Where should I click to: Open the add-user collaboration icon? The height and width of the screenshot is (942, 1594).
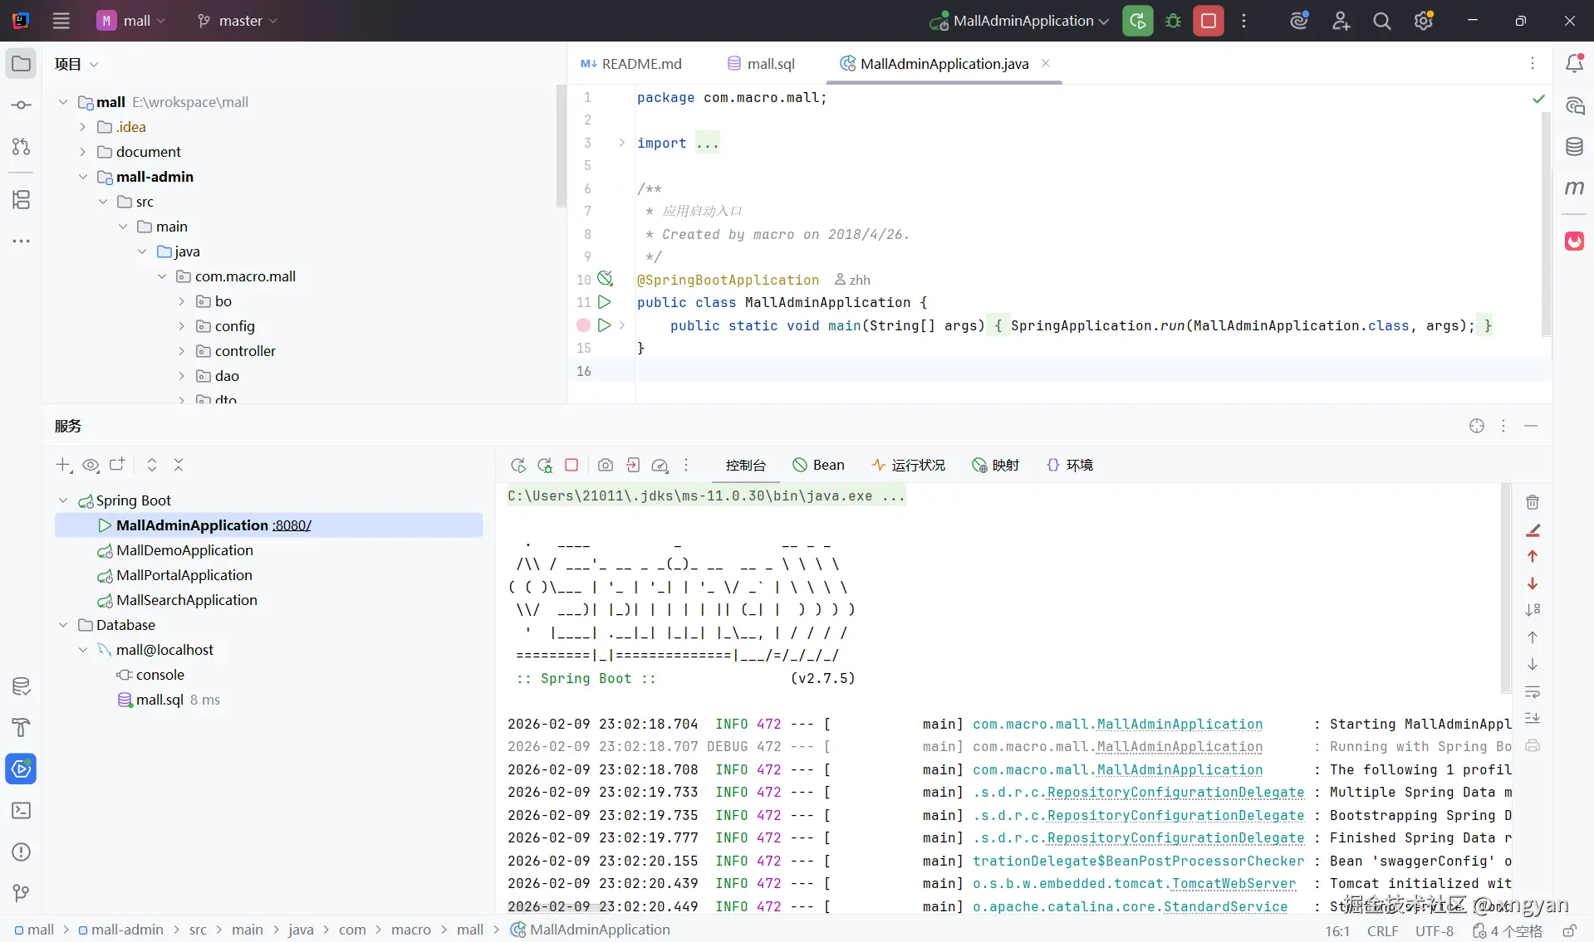click(1341, 21)
